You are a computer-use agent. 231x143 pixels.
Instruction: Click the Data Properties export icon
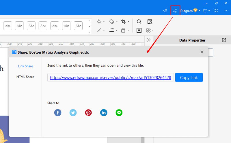(224, 40)
